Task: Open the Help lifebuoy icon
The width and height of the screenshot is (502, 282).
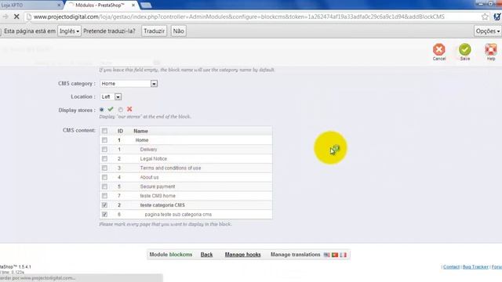Action: (x=491, y=49)
